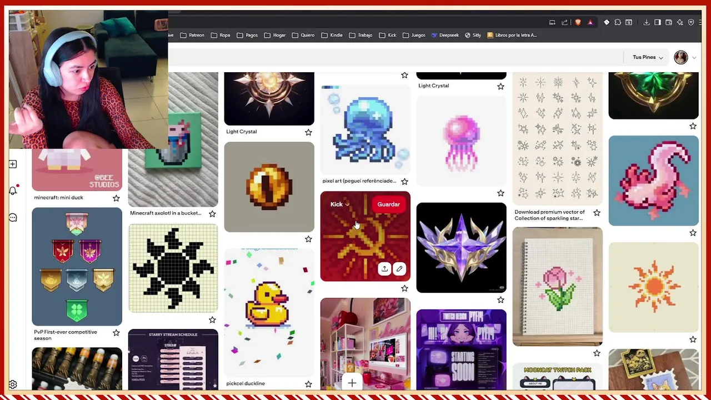This screenshot has height=400, width=711.
Task: Open the Kindle bookmarks folder
Action: pos(332,35)
